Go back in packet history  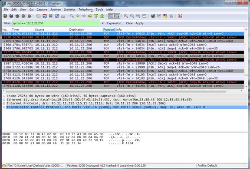[78, 16]
